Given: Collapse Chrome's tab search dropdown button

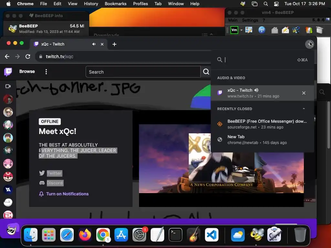Looking at the screenshot, I should pos(309,44).
